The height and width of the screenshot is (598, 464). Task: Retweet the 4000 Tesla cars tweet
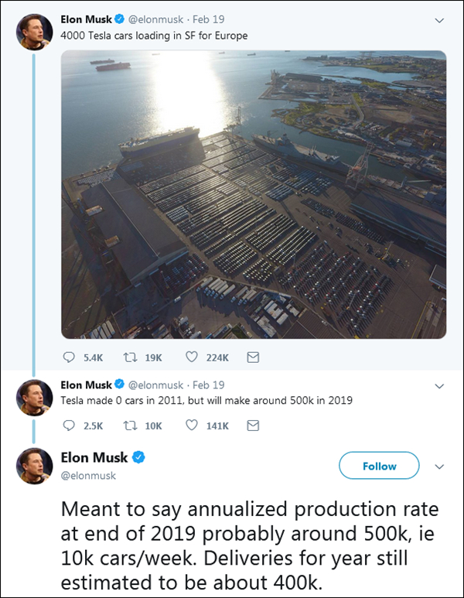point(132,357)
